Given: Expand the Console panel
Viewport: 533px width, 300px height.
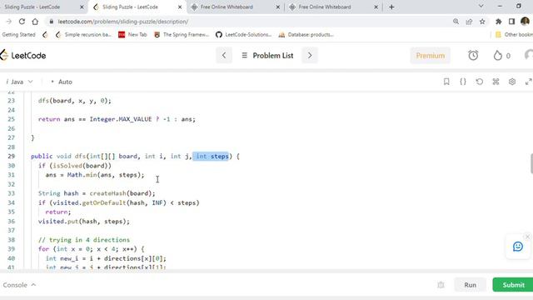Looking at the screenshot, I should click(19, 285).
